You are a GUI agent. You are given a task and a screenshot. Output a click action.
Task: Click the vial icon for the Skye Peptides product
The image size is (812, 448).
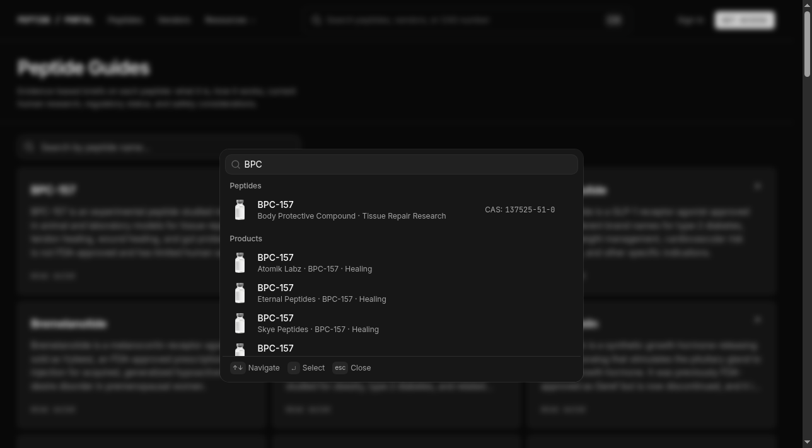[x=240, y=323]
